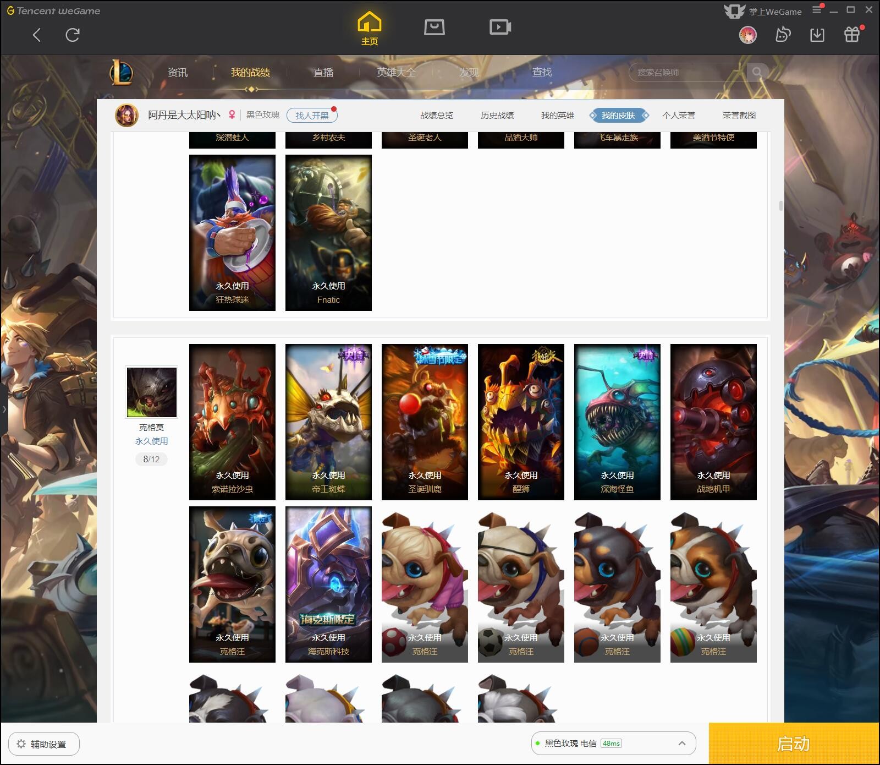Click the League of Legends logo
Viewport: 880px width, 765px height.
point(121,72)
